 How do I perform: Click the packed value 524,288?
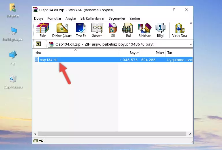point(148,60)
